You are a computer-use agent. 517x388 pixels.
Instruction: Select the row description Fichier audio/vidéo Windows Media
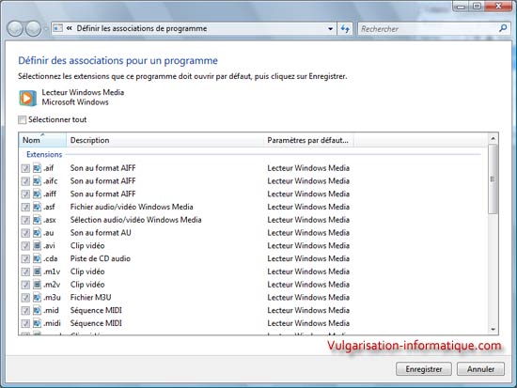pyautogui.click(x=132, y=207)
